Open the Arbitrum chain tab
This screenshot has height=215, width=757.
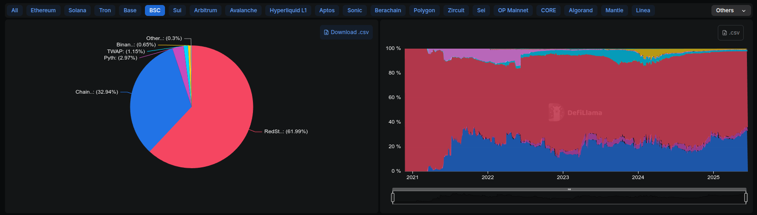[206, 10]
